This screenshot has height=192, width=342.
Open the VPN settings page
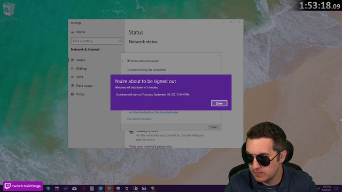(80, 77)
